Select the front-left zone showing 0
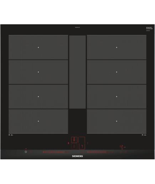 (x=74, y=146)
